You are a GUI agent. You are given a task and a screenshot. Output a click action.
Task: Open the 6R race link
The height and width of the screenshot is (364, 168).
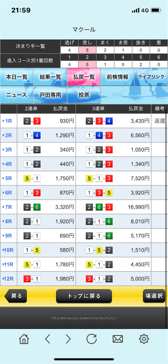(x=9, y=193)
